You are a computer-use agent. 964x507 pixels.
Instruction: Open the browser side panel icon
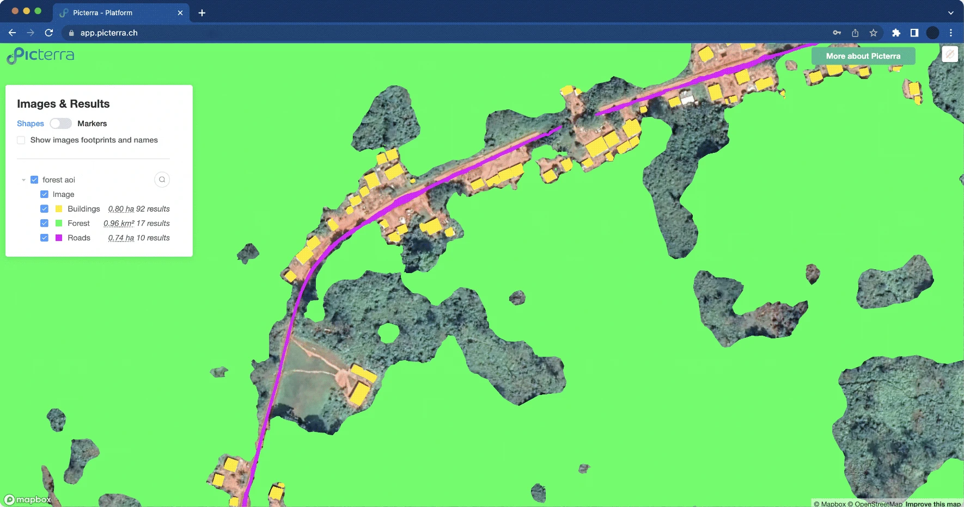(x=914, y=33)
